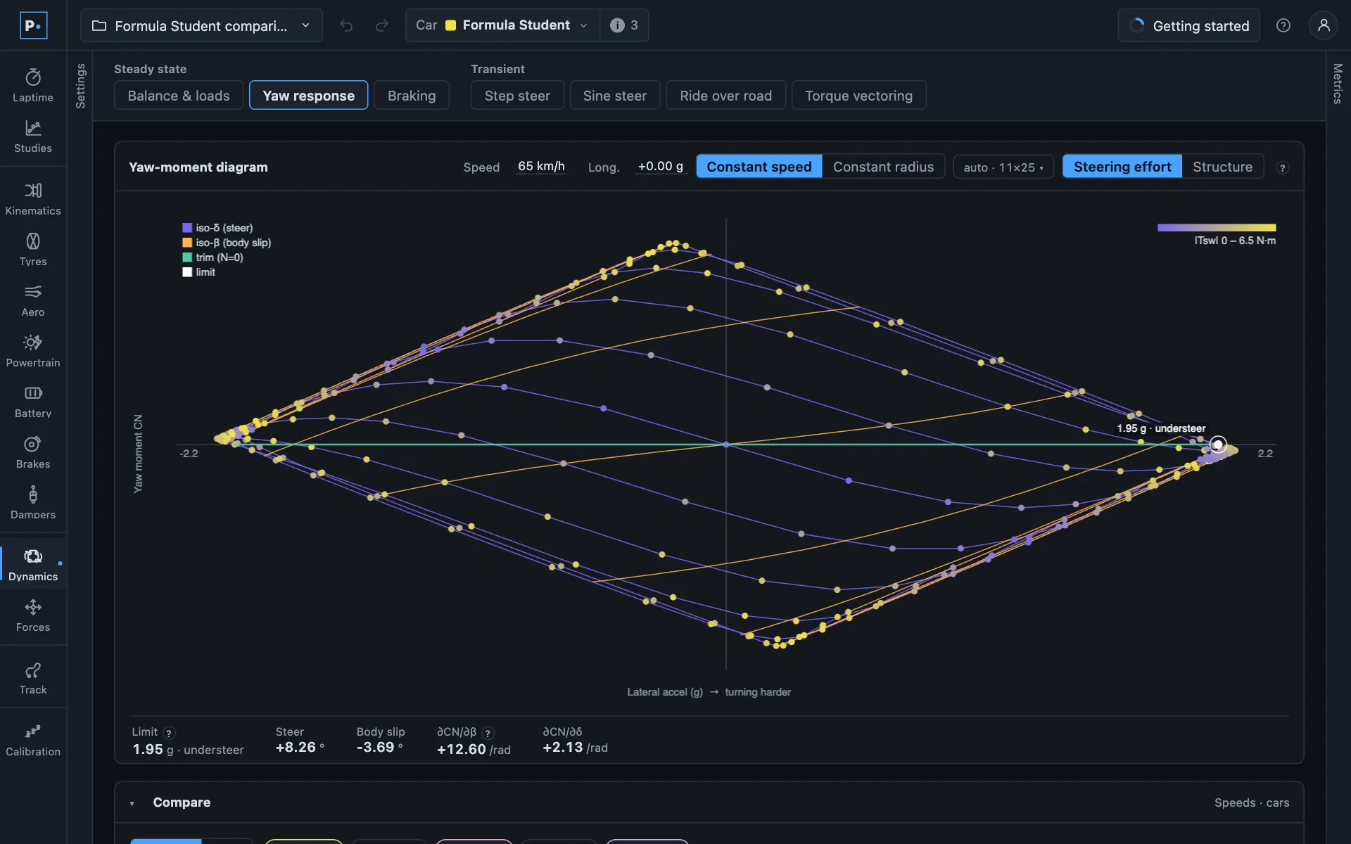1351x844 pixels.
Task: Switch to Constant radius mode
Action: click(883, 167)
